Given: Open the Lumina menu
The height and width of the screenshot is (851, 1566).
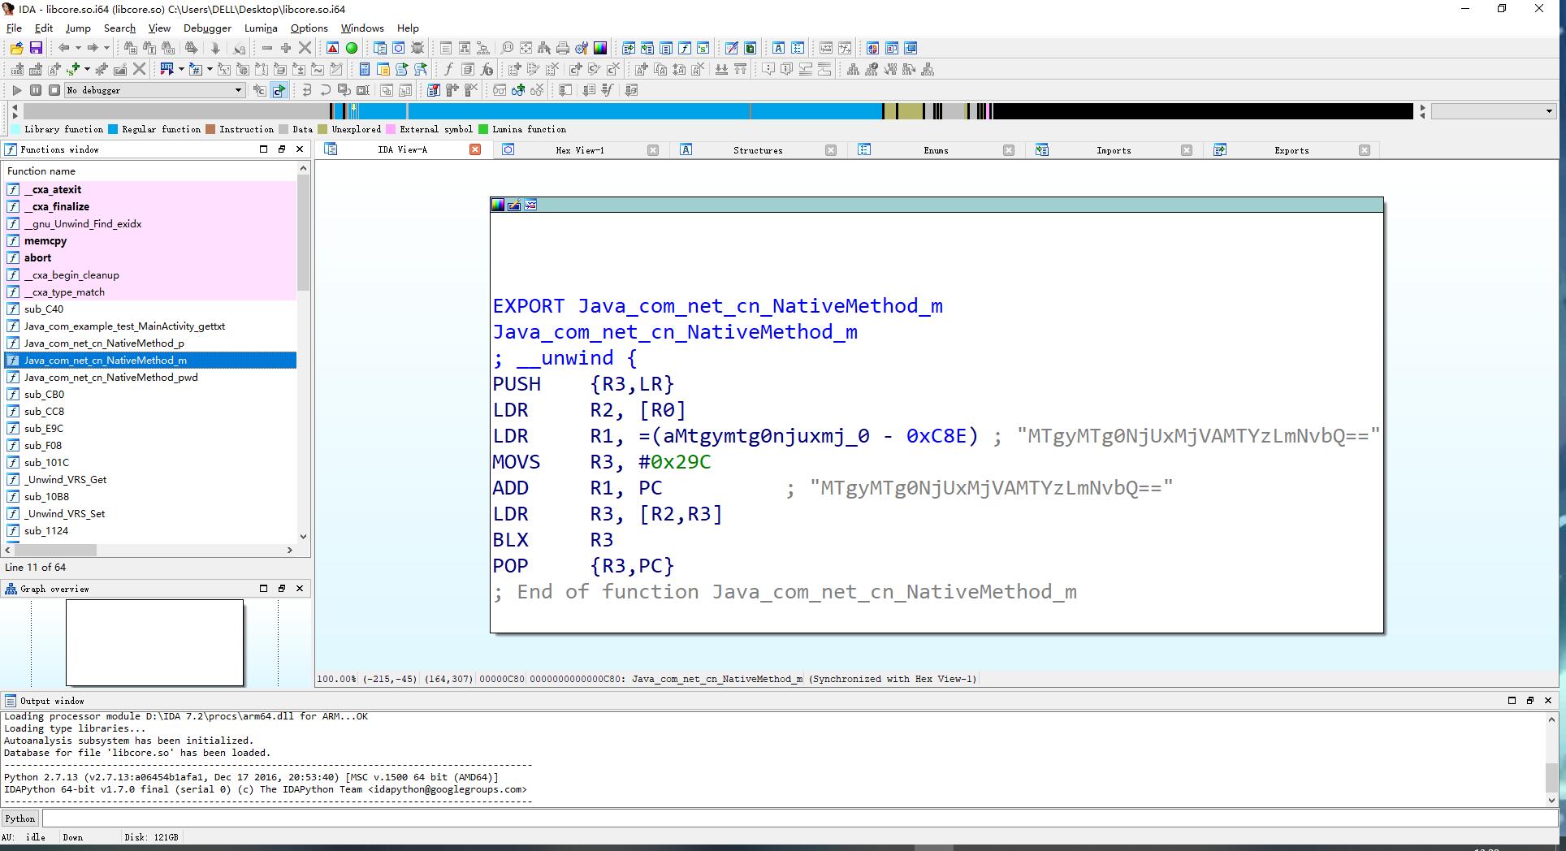Looking at the screenshot, I should click(x=261, y=28).
